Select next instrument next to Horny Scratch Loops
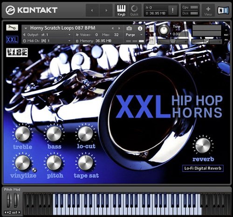The image size is (233, 217). (x=119, y=28)
